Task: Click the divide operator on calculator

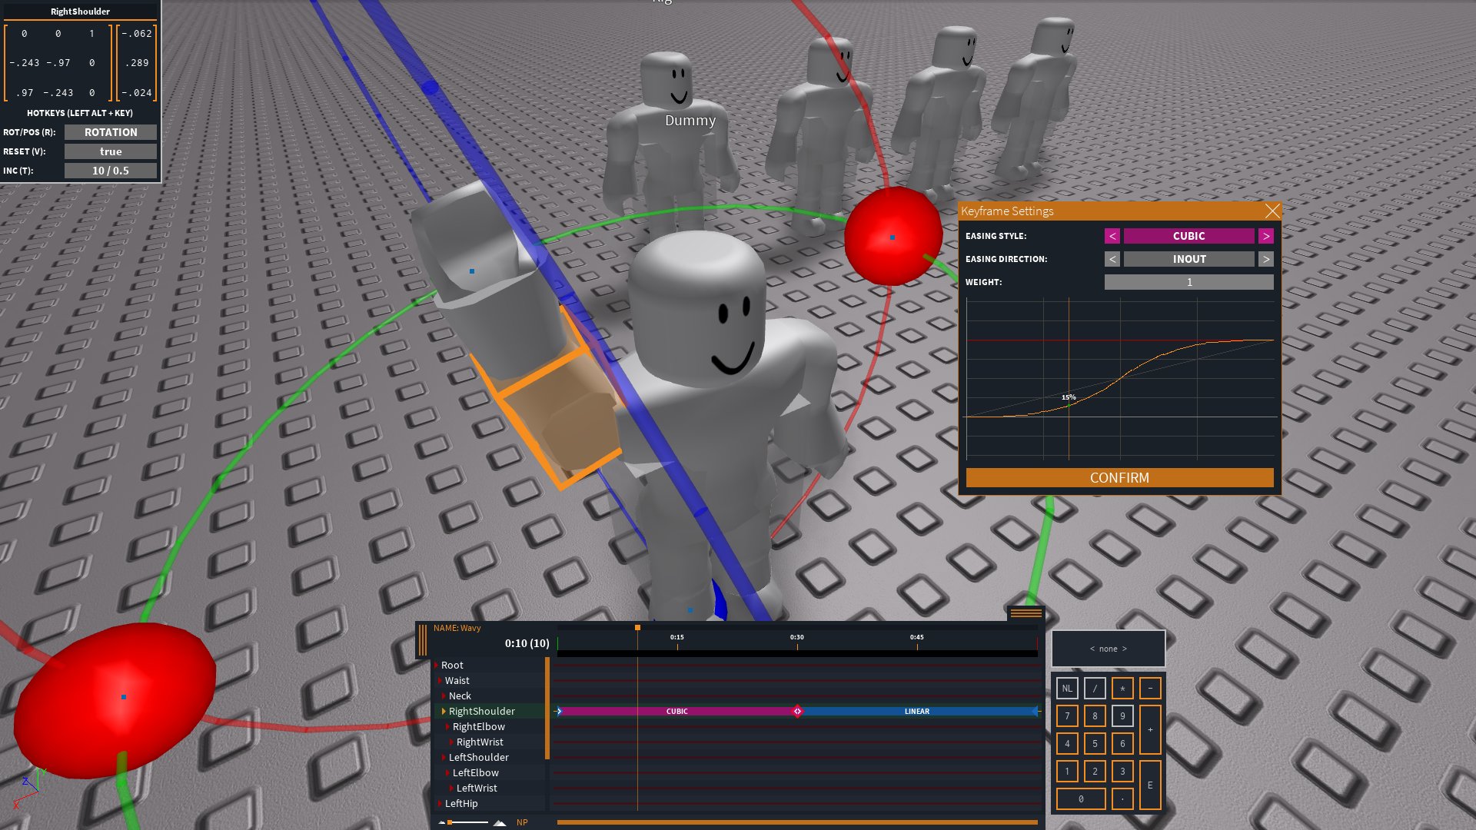Action: (1094, 687)
